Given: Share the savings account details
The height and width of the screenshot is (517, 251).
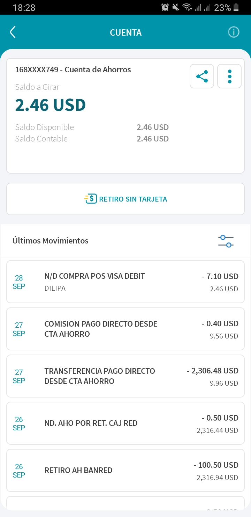Looking at the screenshot, I should tap(202, 76).
